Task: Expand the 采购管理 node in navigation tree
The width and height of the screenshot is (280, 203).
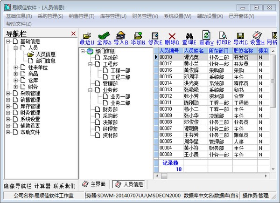Action: [8, 93]
